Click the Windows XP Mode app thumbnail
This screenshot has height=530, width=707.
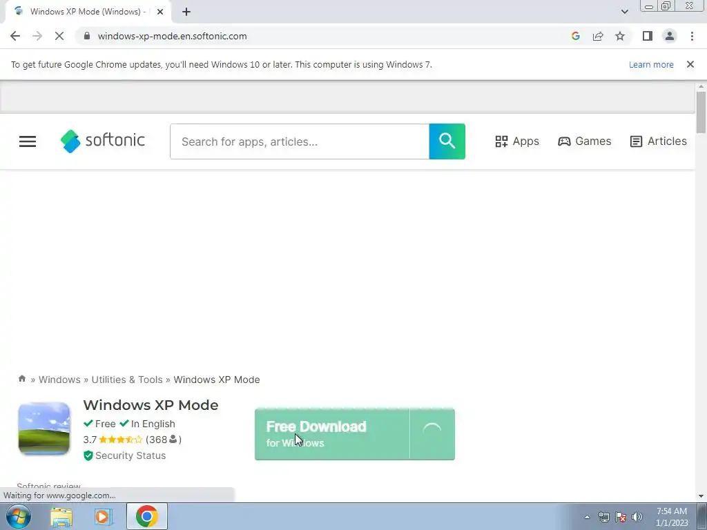44,428
